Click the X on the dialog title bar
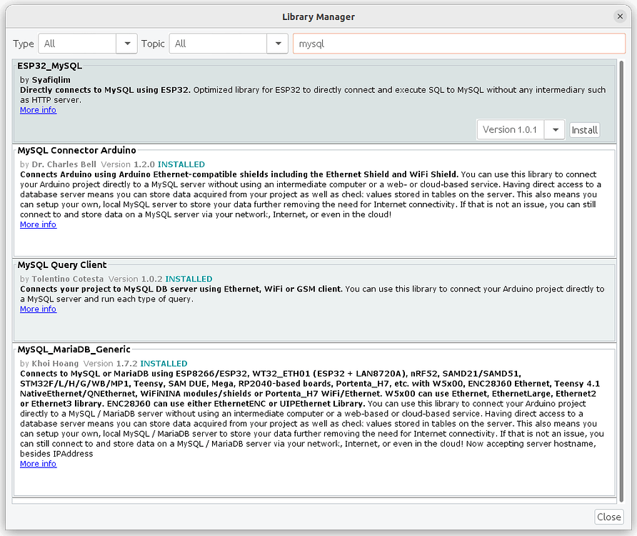637x536 pixels. [x=619, y=16]
